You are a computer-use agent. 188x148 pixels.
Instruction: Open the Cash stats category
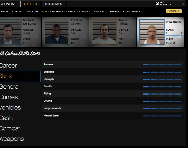click(x=6, y=118)
